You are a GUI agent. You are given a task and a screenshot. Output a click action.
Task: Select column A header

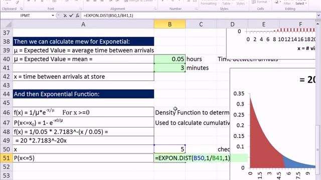click(83, 24)
